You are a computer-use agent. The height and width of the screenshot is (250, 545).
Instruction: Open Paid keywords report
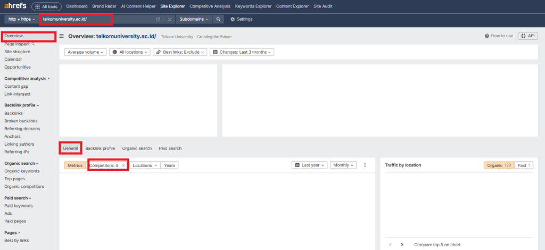19,206
